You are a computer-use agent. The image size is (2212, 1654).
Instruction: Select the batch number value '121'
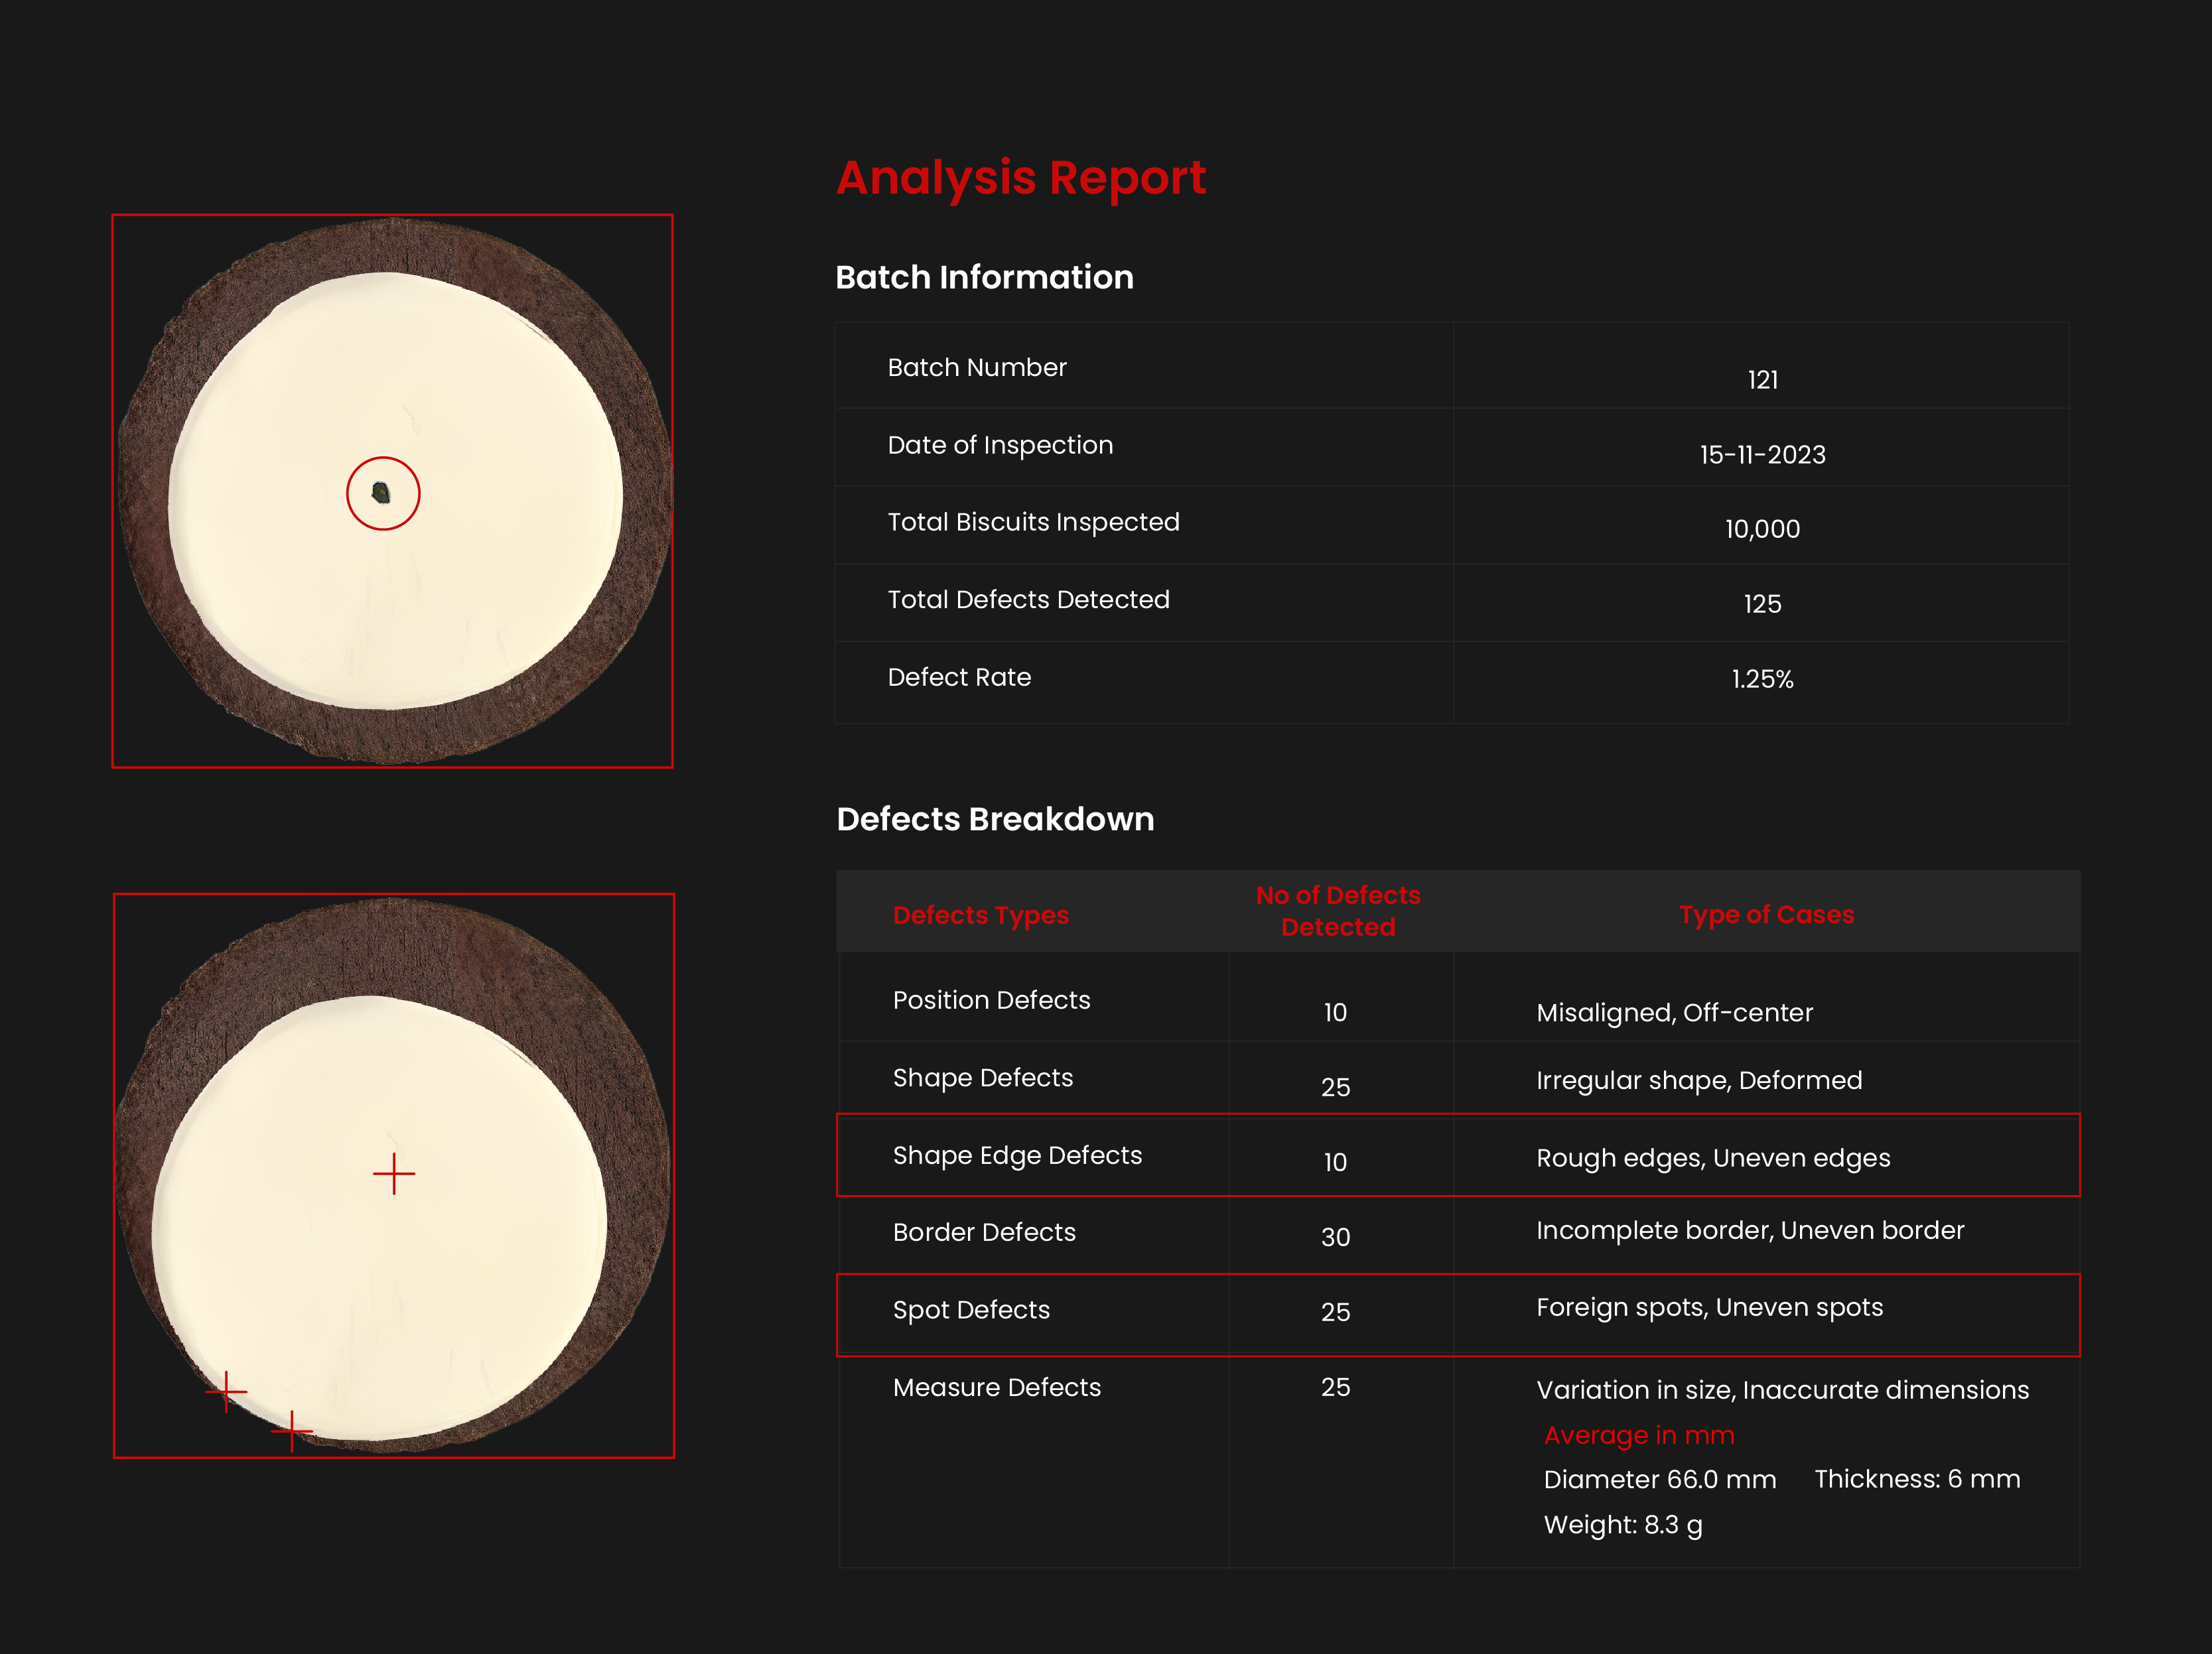(1762, 380)
